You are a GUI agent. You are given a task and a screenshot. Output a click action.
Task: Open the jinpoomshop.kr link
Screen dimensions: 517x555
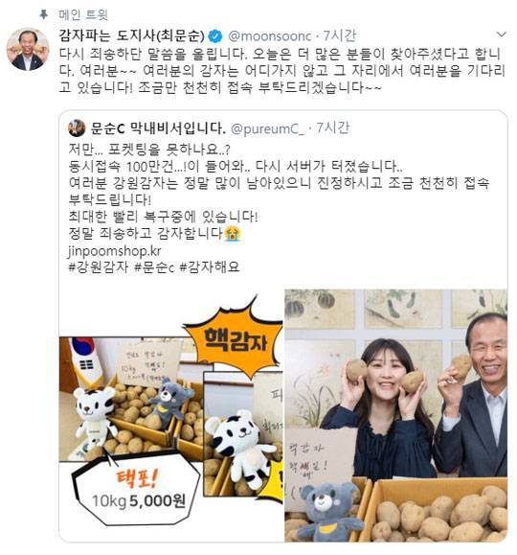coord(115,251)
